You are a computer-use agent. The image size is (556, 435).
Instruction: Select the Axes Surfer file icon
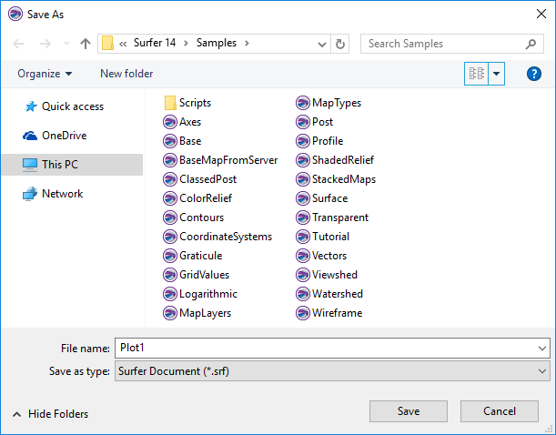tap(170, 122)
